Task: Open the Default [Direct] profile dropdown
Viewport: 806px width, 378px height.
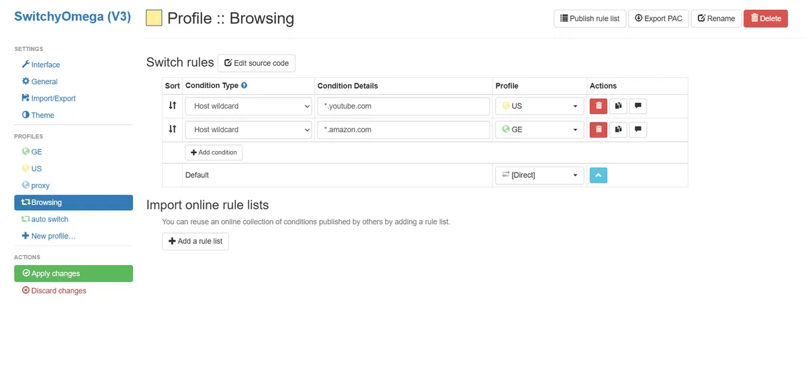Action: (x=539, y=175)
